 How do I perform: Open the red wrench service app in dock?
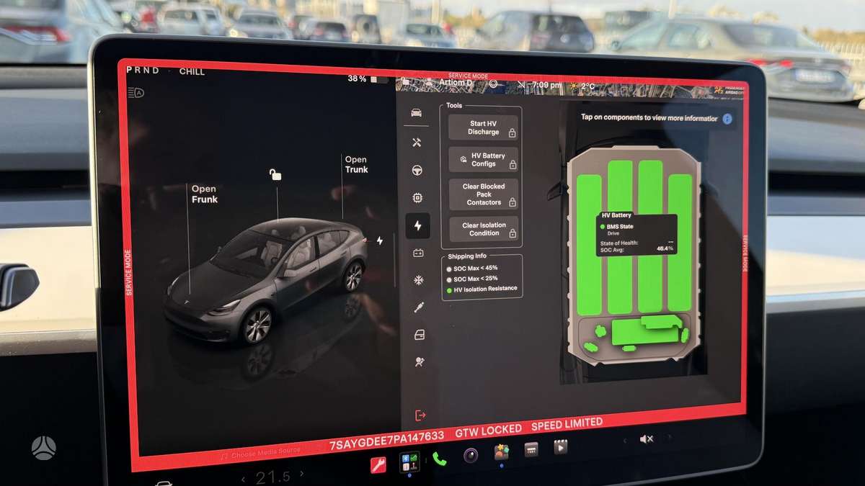point(378,464)
